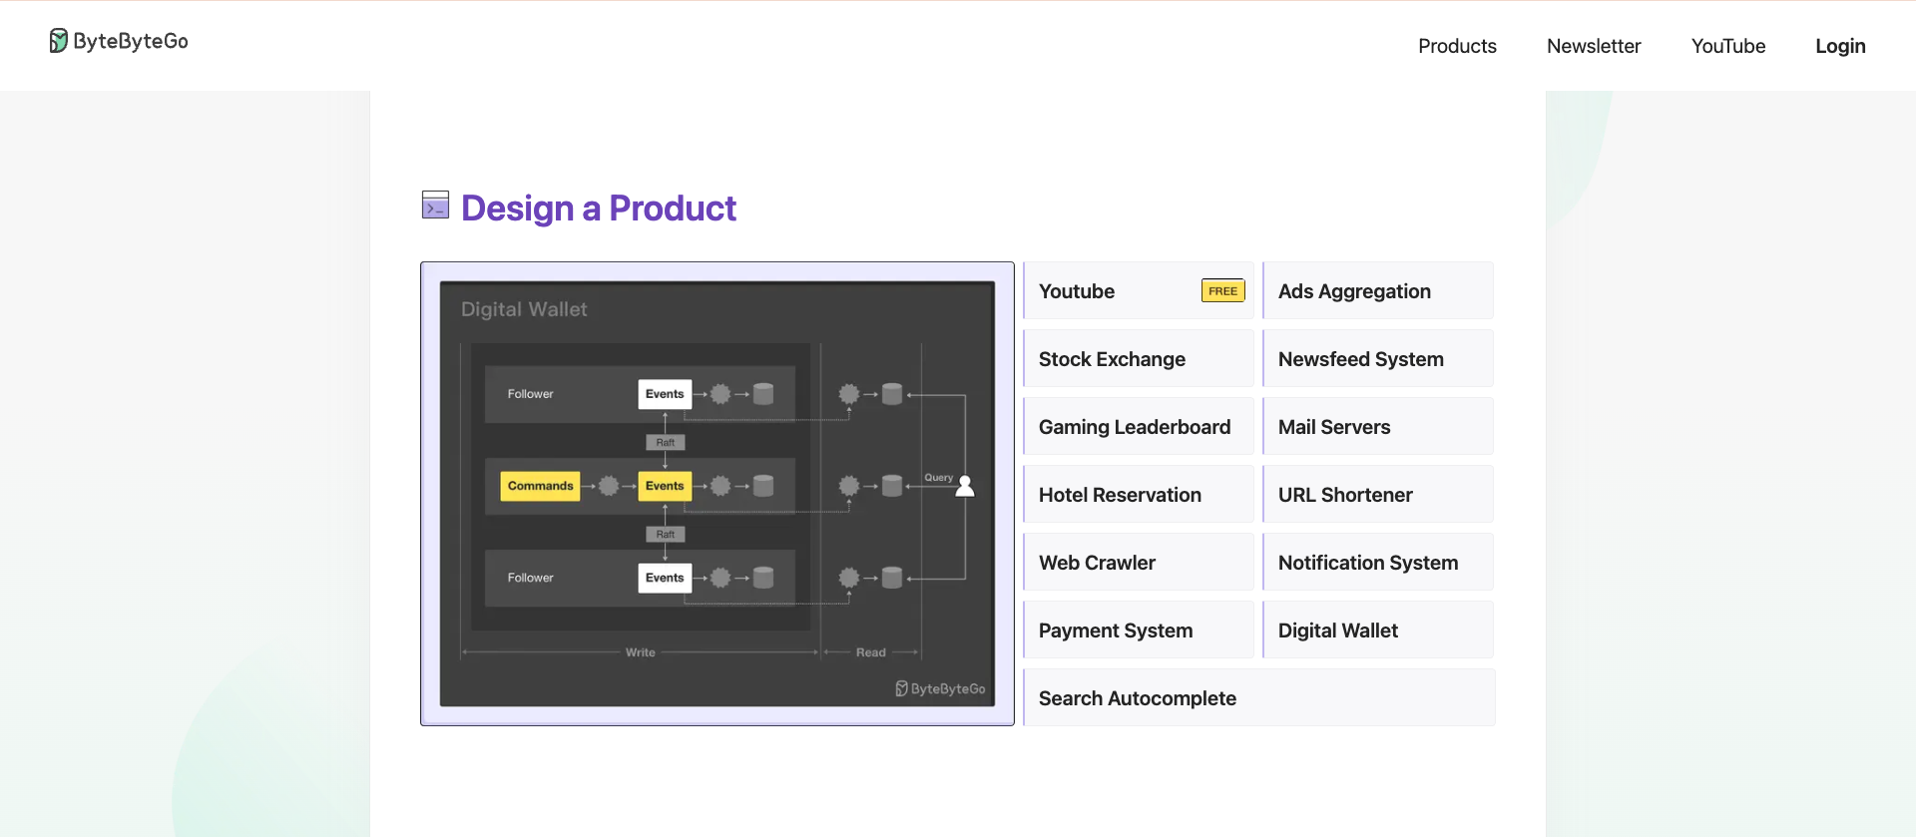Open the Hotel Reservation topic
The image size is (1916, 837).
click(x=1139, y=495)
